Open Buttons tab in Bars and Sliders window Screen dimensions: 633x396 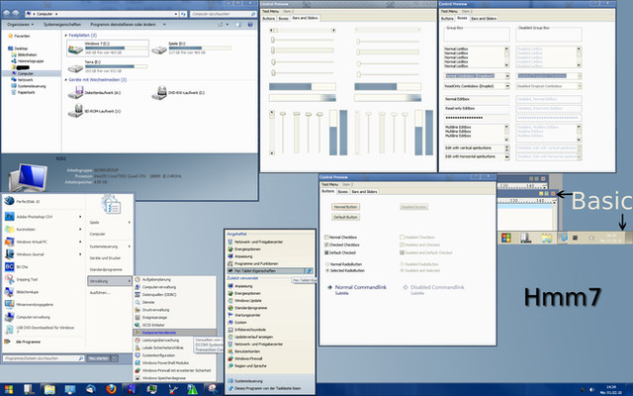[x=268, y=19]
